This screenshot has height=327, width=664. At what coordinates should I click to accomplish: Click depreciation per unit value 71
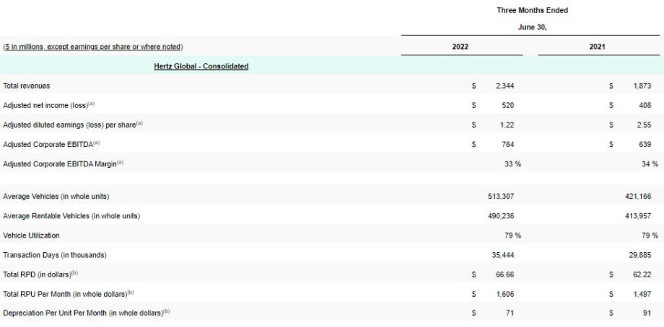click(x=510, y=313)
